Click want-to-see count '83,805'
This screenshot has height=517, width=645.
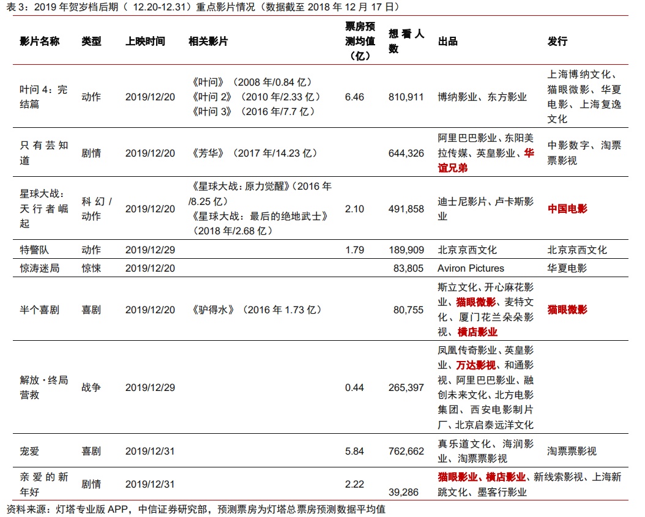[x=408, y=268]
